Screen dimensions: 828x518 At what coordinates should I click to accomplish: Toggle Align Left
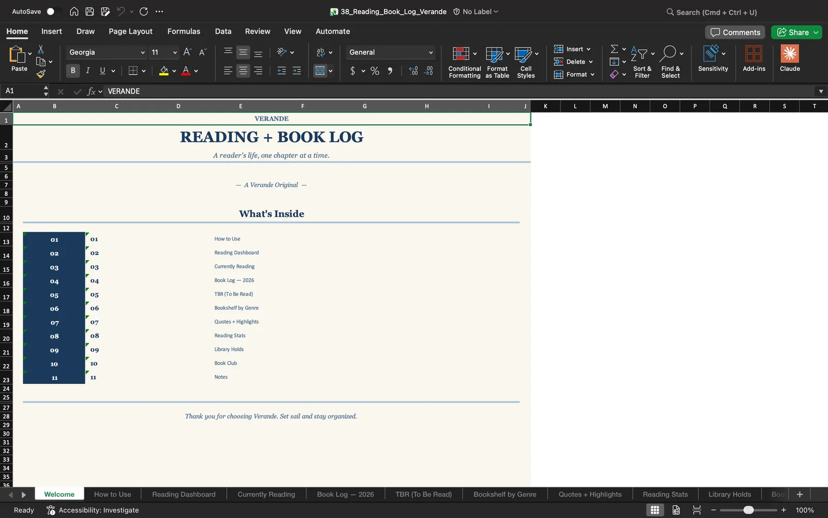coord(228,70)
